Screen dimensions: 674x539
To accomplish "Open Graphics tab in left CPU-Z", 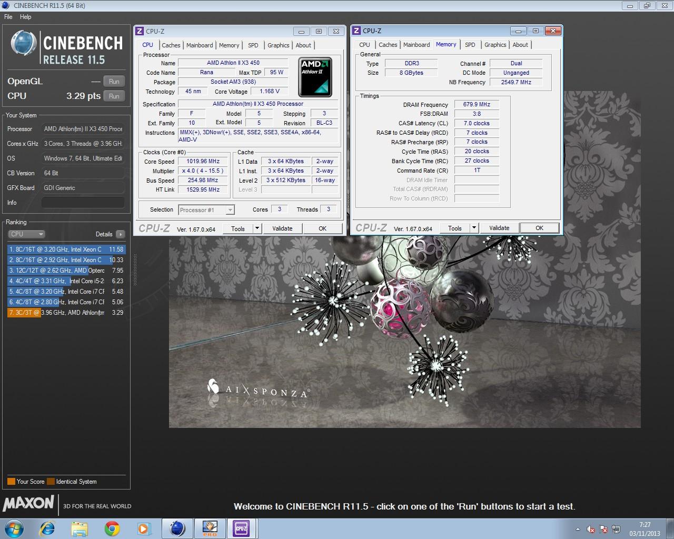I will point(279,45).
